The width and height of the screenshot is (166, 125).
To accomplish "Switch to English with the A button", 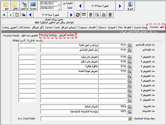I will [4, 15].
